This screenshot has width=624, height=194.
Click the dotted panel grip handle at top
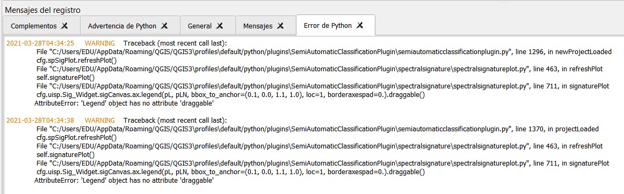(x=504, y=2)
